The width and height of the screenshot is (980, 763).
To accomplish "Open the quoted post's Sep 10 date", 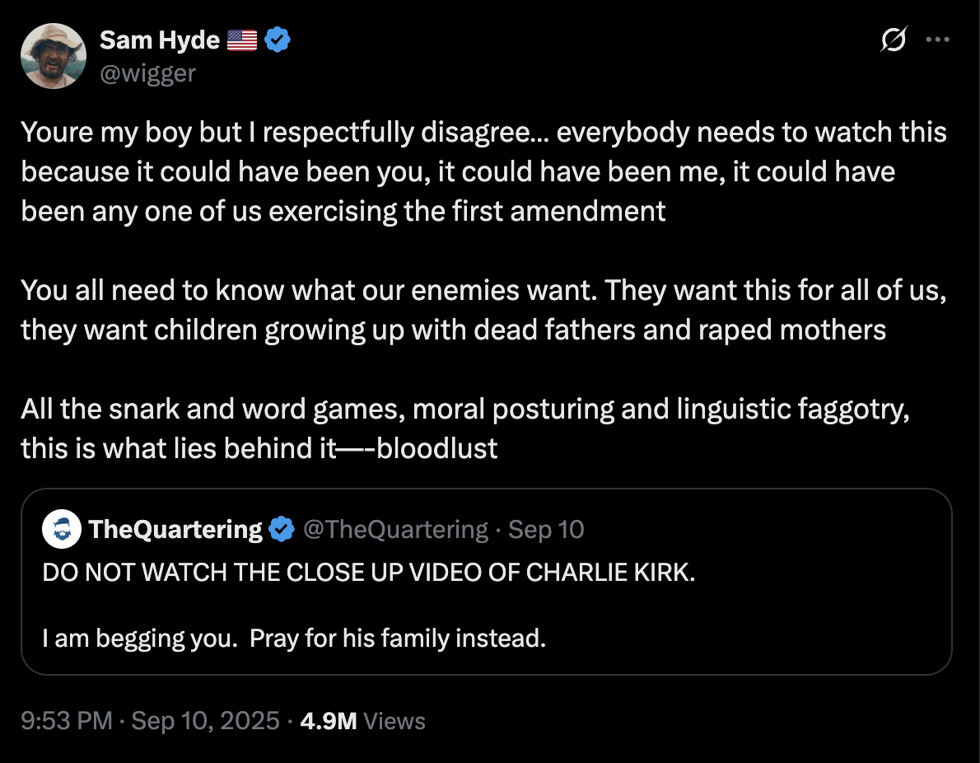I will 546,529.
